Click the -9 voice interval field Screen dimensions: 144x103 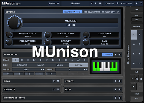[51, 74]
